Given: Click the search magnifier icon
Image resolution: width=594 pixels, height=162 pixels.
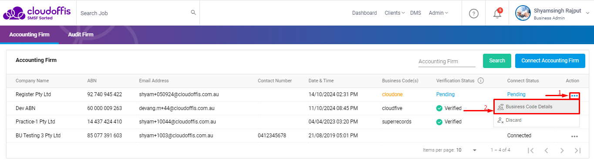Looking at the screenshot, I should pos(193,13).
